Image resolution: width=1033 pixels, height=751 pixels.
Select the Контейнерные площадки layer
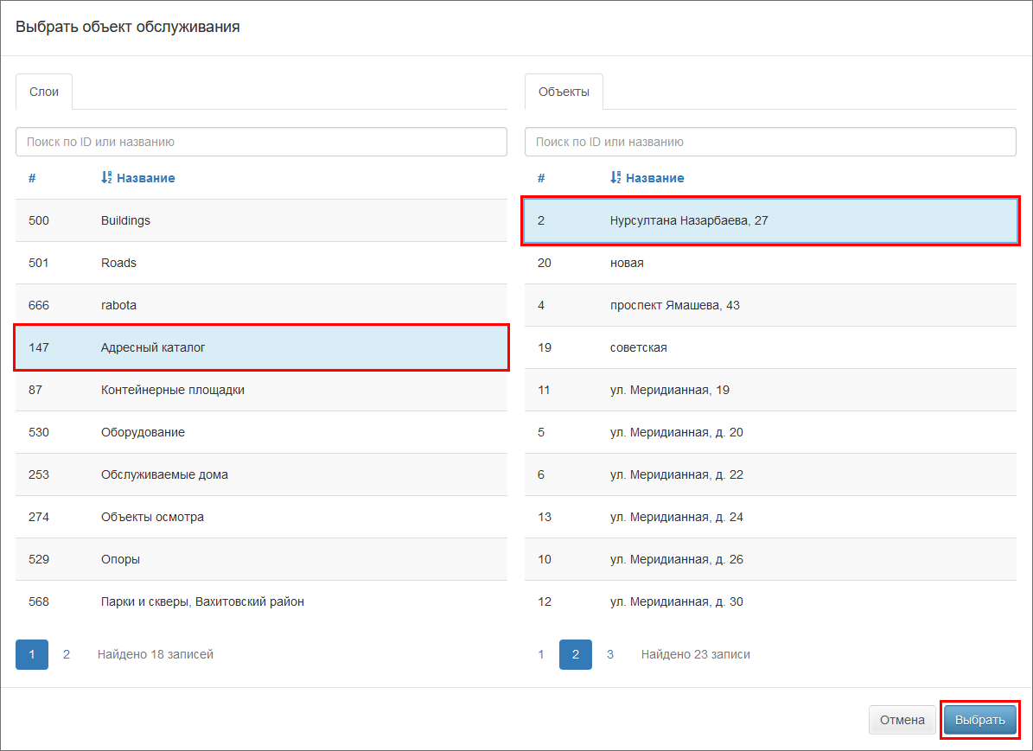tap(261, 390)
